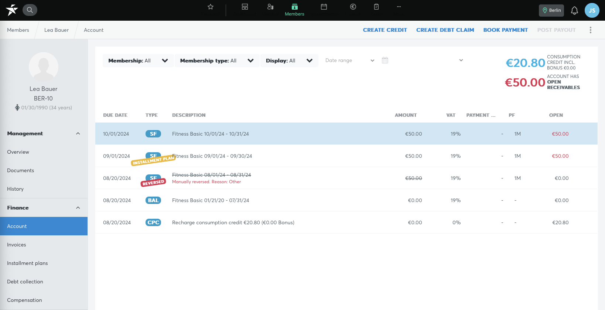This screenshot has height=310, width=605.
Task: Sort by TYPE column header
Action: (151, 115)
